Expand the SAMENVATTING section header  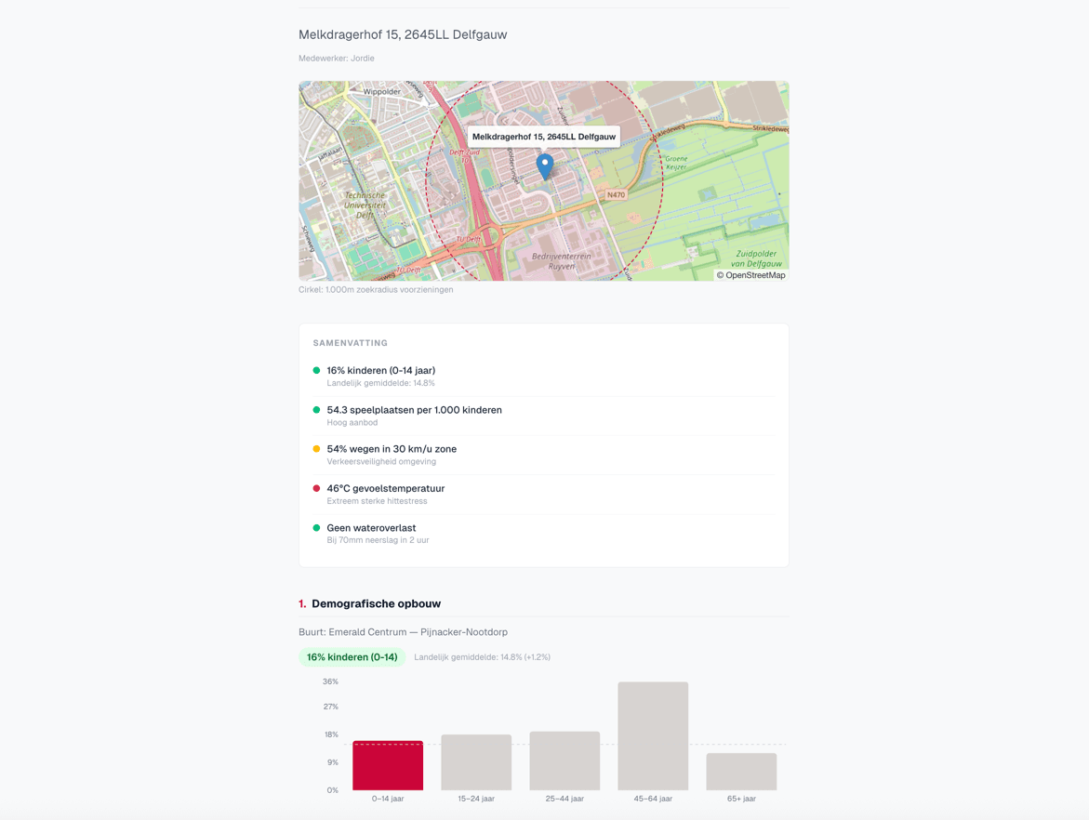click(350, 342)
